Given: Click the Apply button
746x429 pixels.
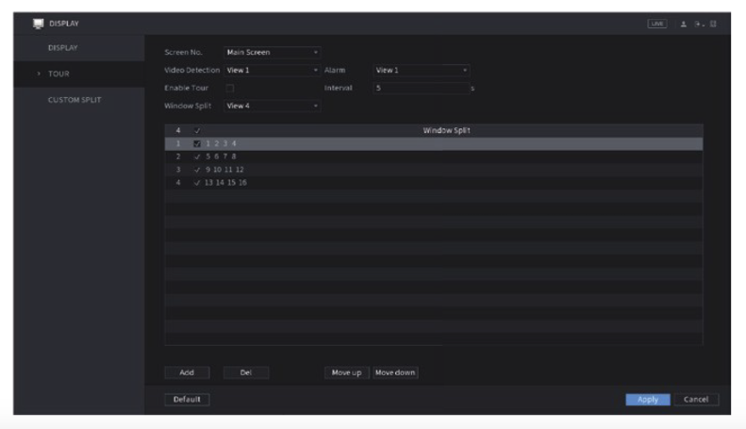Looking at the screenshot, I should pos(647,400).
